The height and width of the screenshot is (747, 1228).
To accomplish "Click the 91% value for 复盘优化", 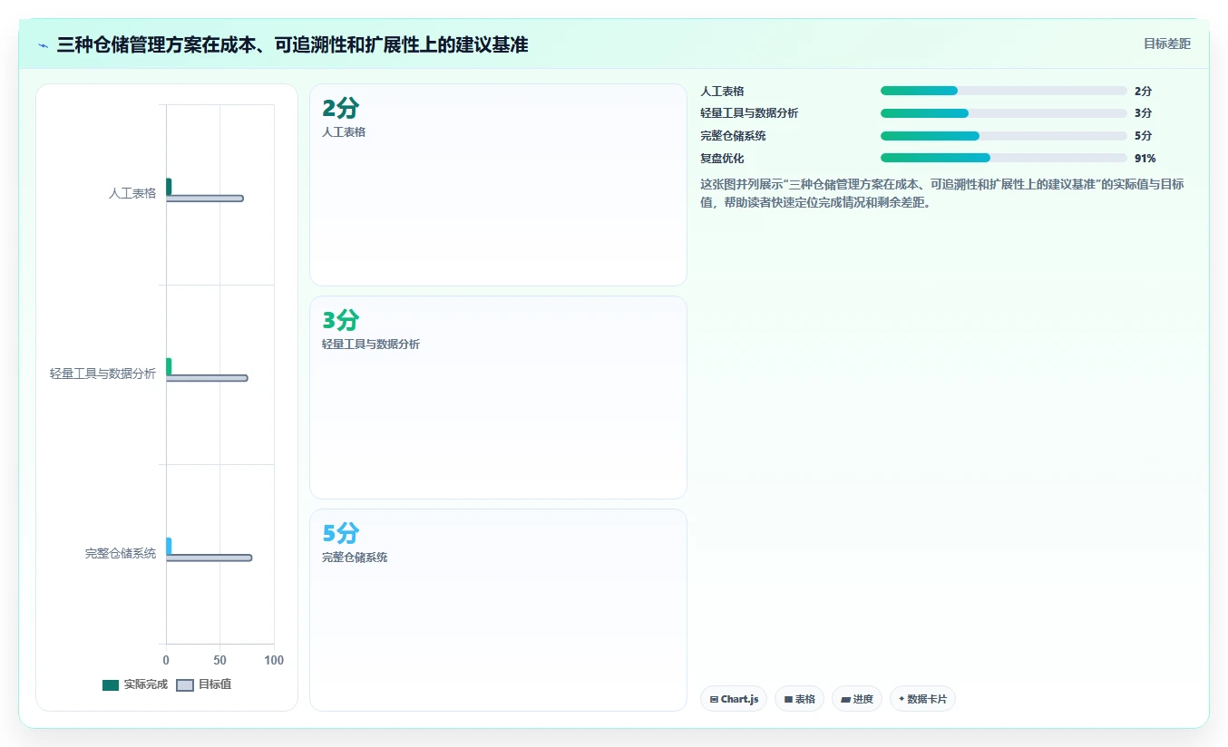I will point(1145,158).
